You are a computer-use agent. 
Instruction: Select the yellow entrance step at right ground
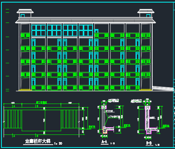(x=146, y=90)
